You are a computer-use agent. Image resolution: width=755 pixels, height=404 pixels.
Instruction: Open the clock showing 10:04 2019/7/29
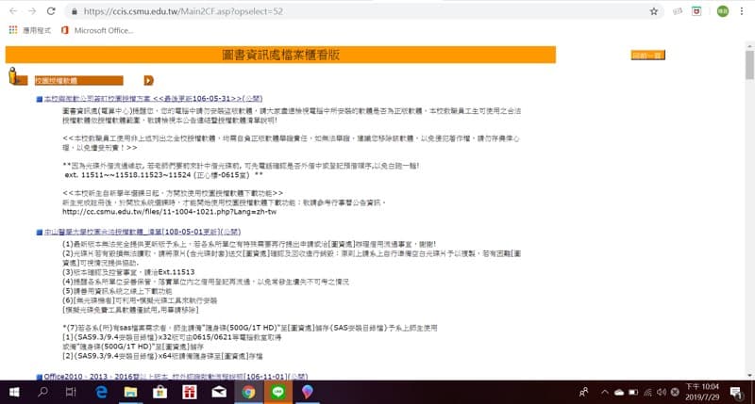702,392
